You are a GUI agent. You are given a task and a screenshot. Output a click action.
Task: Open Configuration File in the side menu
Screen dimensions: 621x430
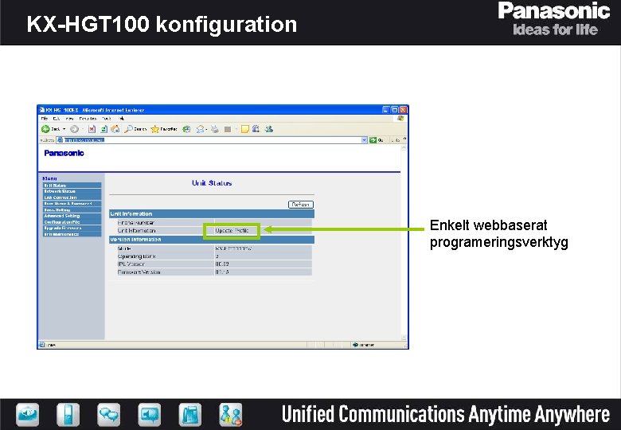point(72,222)
